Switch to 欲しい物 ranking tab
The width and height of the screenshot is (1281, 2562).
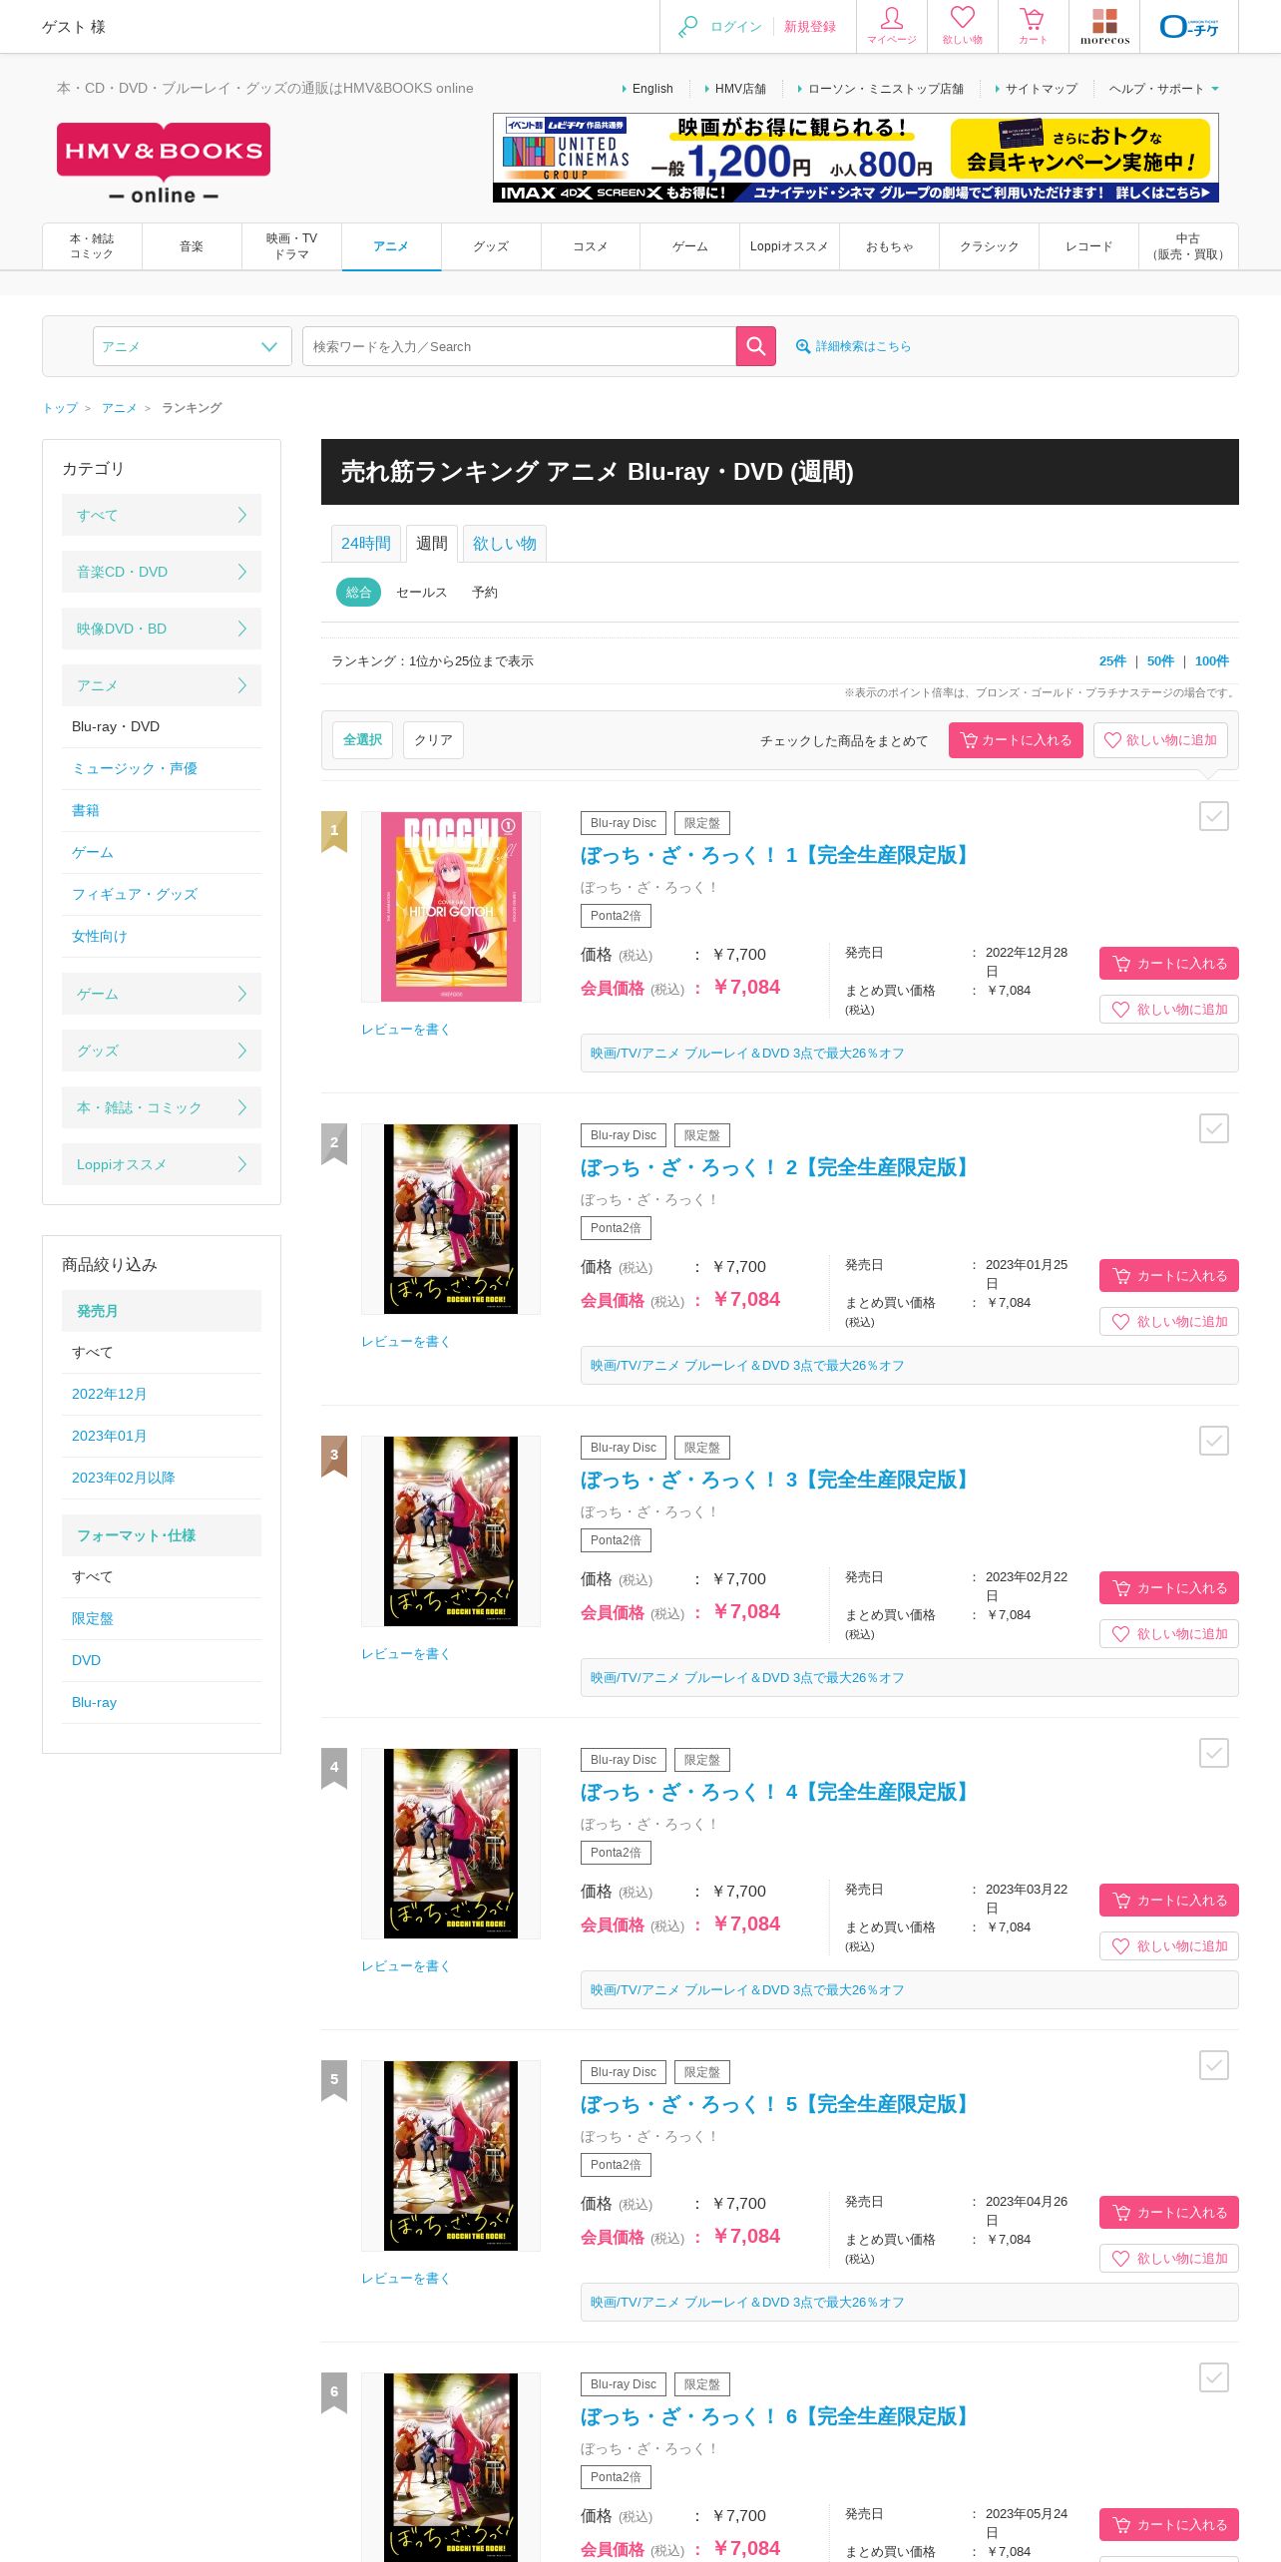[505, 544]
